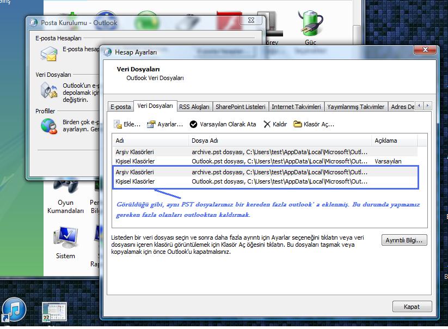Screen dimensions: 448x329
Task: Select the partially visible Adres De tab
Action: (x=402, y=107)
